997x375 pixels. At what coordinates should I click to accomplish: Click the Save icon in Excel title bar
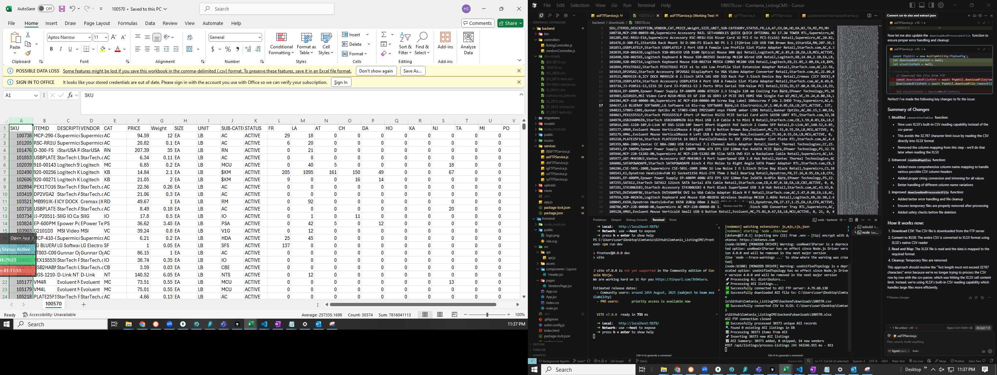coord(62,8)
